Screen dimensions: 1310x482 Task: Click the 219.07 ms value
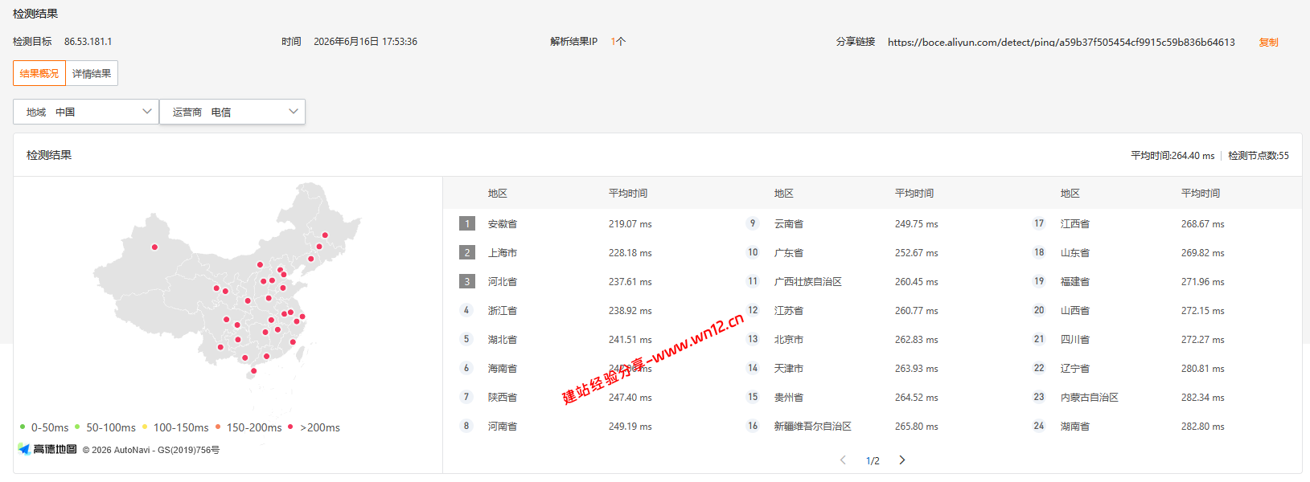(x=630, y=224)
